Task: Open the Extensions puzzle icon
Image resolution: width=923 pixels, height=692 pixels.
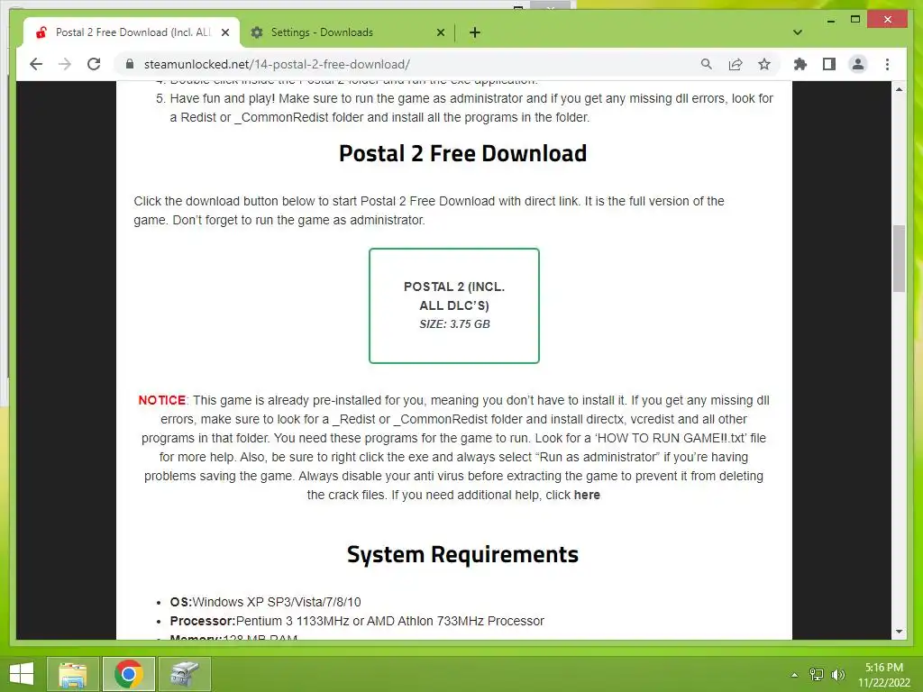Action: click(800, 64)
